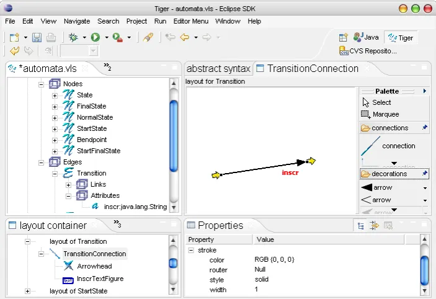Open the Editor Menu menu
This screenshot has width=436, height=299.
pos(191,21)
